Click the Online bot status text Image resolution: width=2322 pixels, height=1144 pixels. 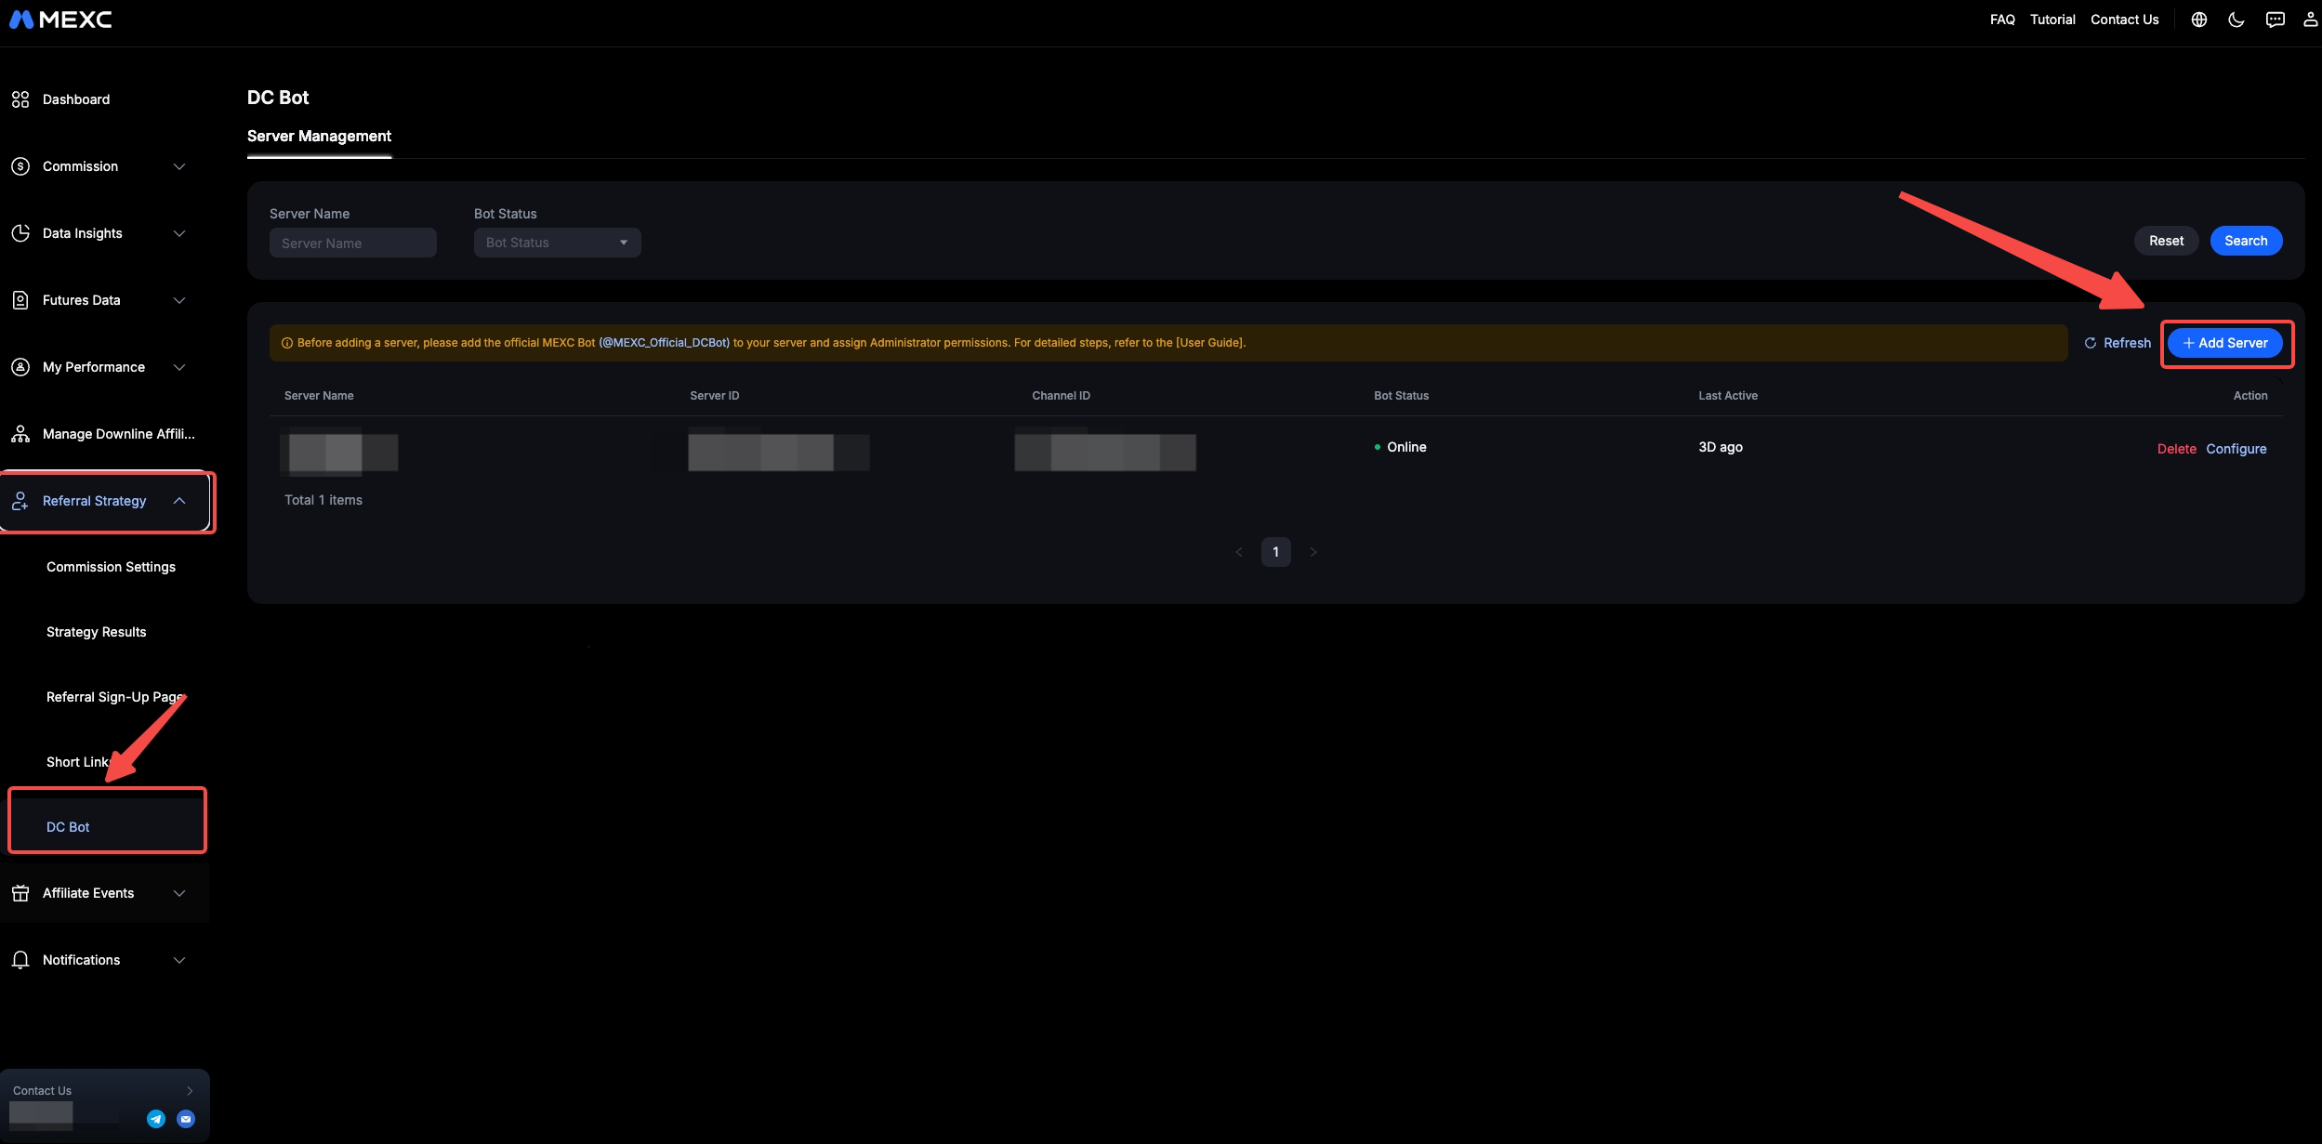pyautogui.click(x=1406, y=447)
